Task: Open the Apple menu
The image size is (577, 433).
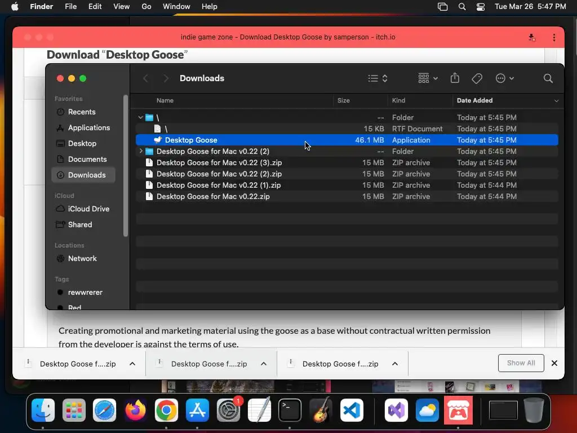Action: pyautogui.click(x=15, y=7)
